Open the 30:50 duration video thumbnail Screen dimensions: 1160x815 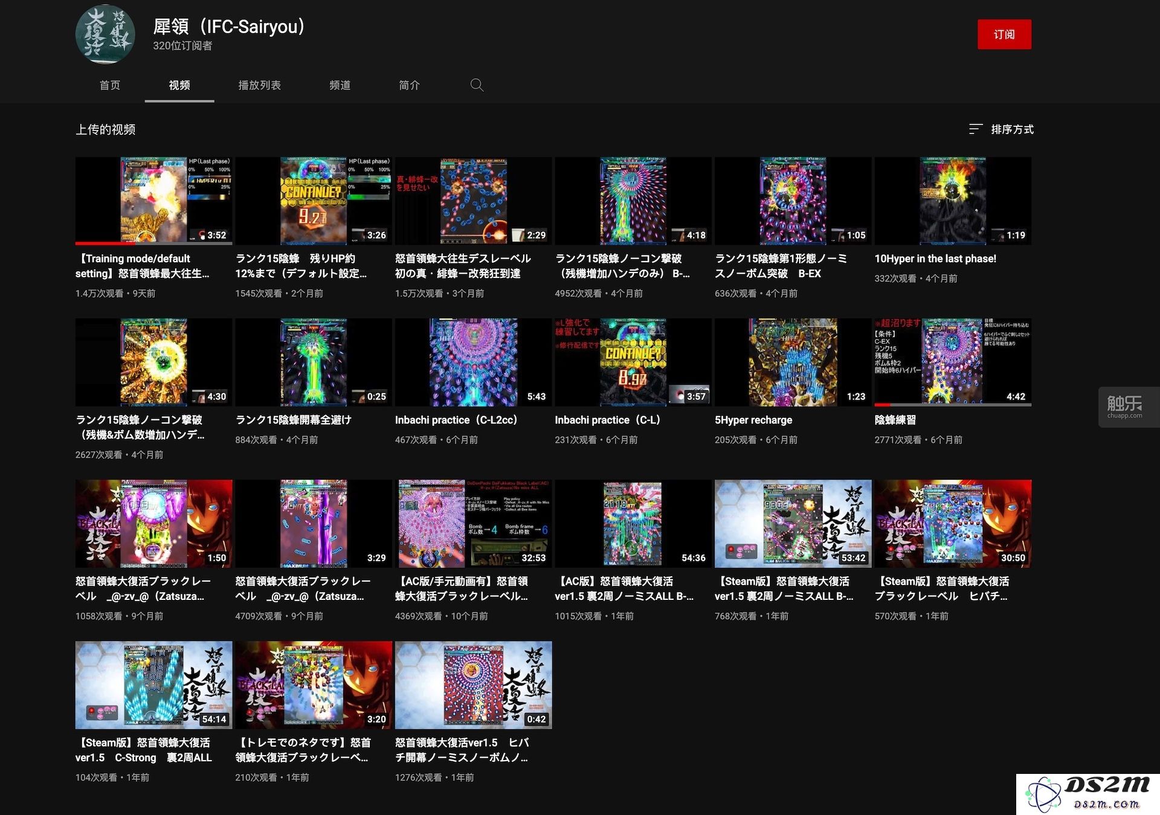953,523
